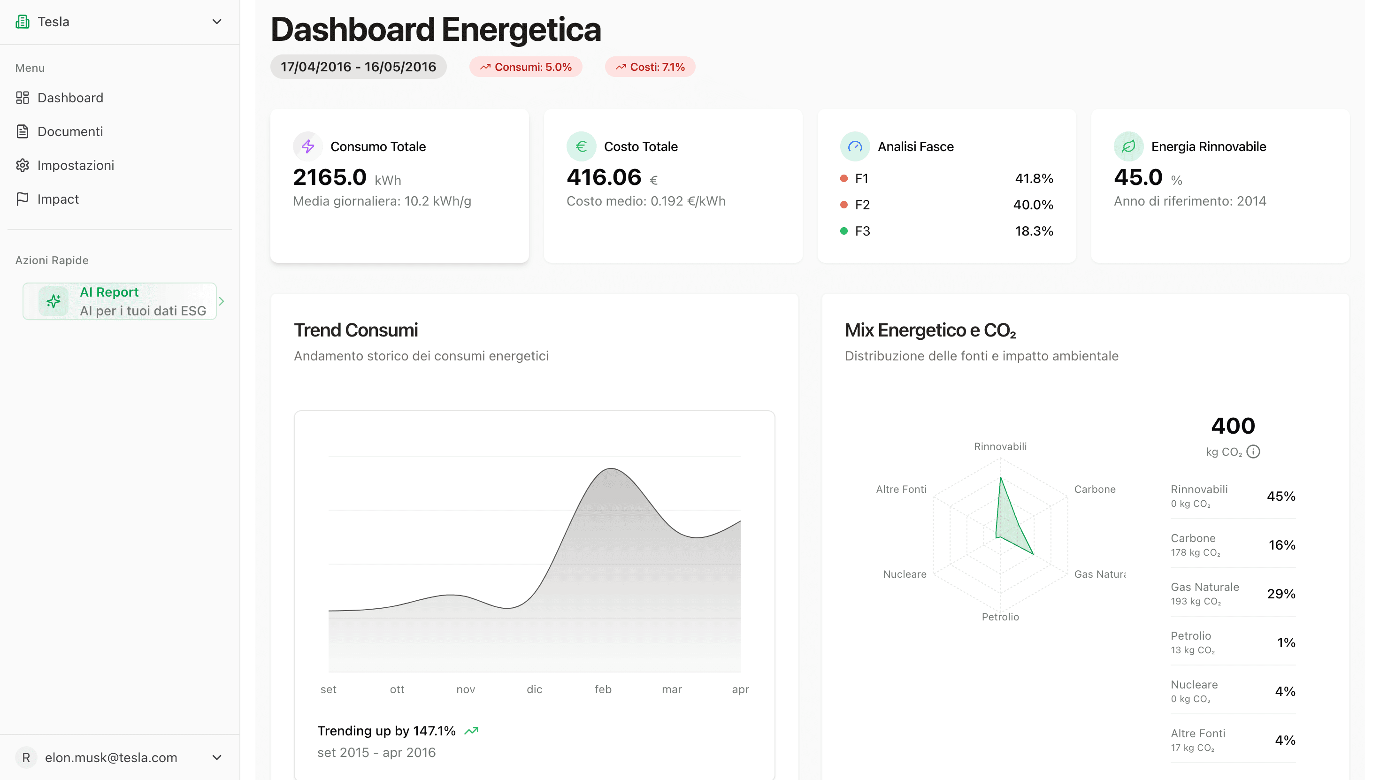The height and width of the screenshot is (780, 1380).
Task: Click the kg CO₂ info icon
Action: tap(1253, 451)
